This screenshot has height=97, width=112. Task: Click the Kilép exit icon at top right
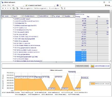(106, 5)
